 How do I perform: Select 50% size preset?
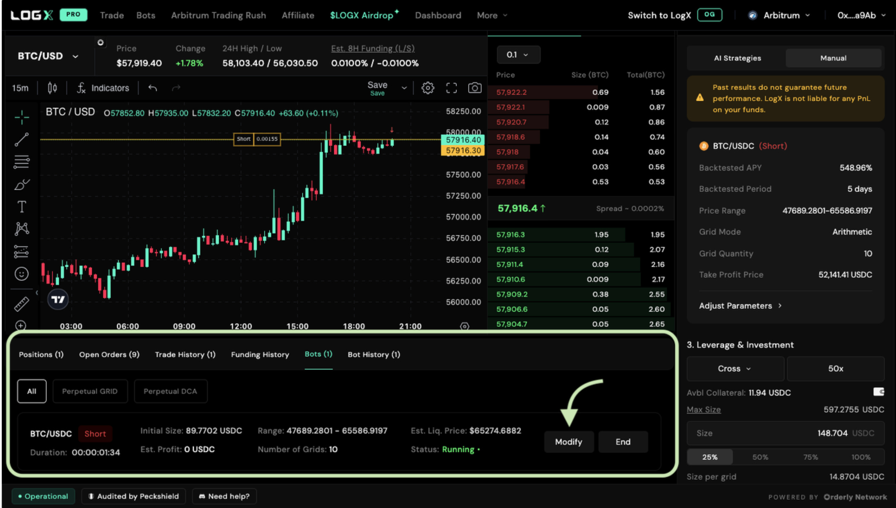coord(760,457)
